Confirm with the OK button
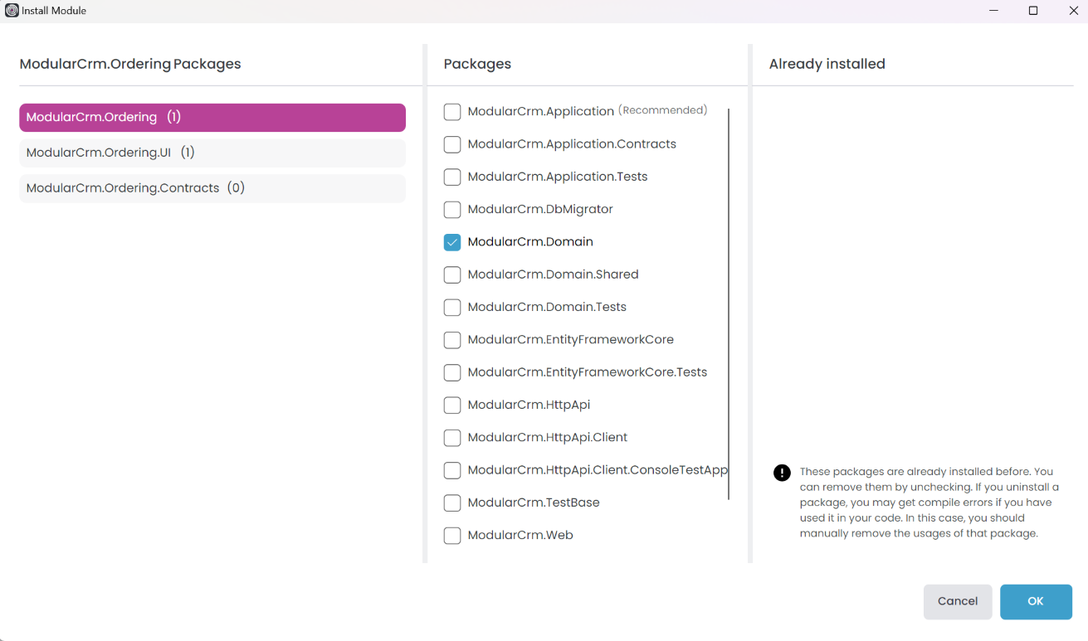The image size is (1088, 641). tap(1036, 602)
